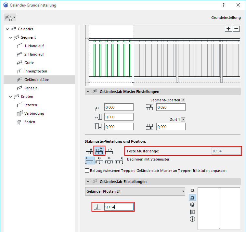The width and height of the screenshot is (246, 232).
Task: Click the baluster position field 0,134
Action: click(x=119, y=207)
